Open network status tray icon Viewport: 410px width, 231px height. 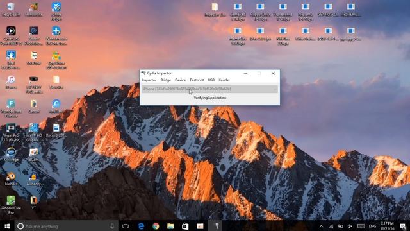(331, 227)
